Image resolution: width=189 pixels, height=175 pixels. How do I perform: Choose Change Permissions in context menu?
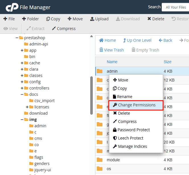136,105
